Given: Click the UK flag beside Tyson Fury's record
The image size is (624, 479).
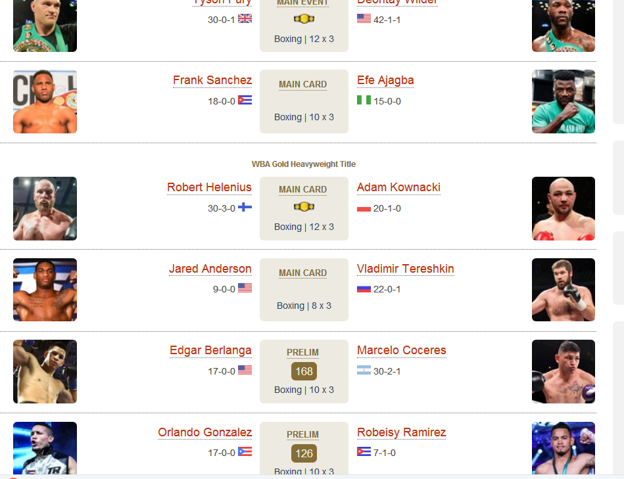Looking at the screenshot, I should (245, 18).
